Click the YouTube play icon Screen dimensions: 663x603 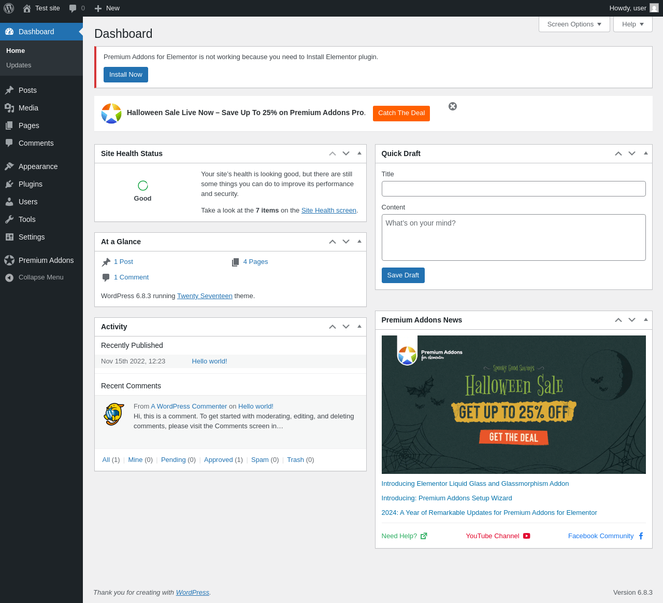click(527, 536)
